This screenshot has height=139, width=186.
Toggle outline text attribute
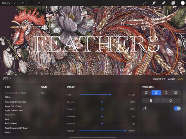pos(171,100)
